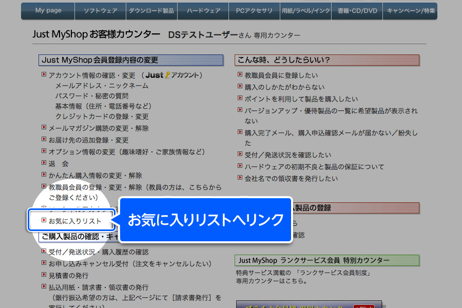
Task: Open the 見積書の発行 link
Action: 68,276
